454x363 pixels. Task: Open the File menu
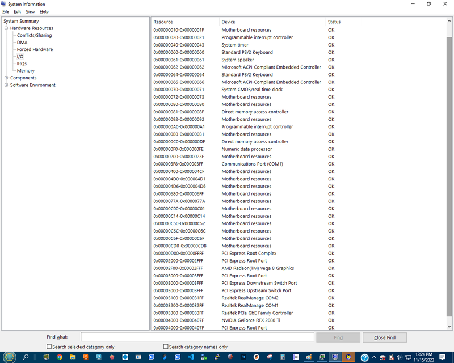pos(6,11)
